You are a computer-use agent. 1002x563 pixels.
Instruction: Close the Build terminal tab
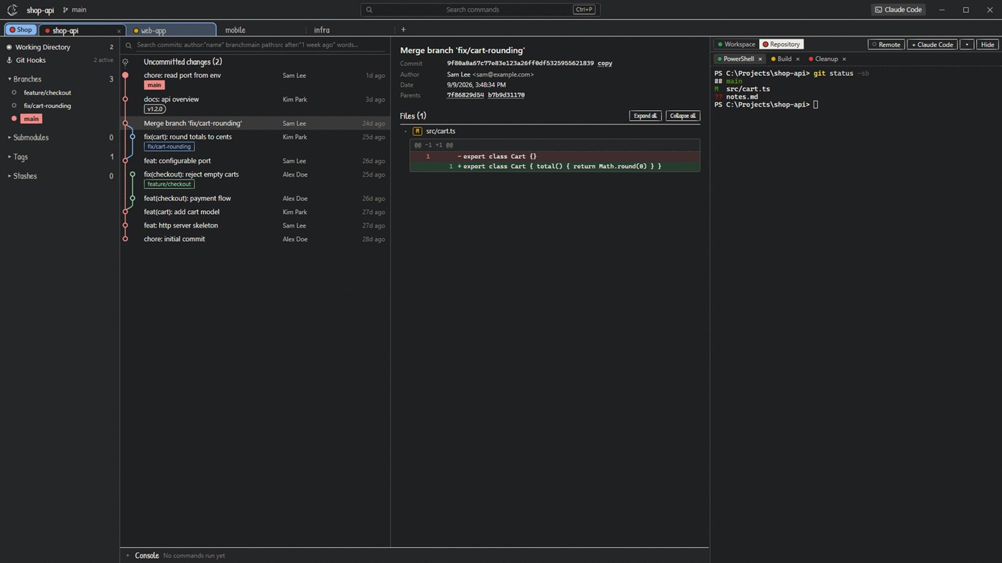pyautogui.click(x=798, y=59)
